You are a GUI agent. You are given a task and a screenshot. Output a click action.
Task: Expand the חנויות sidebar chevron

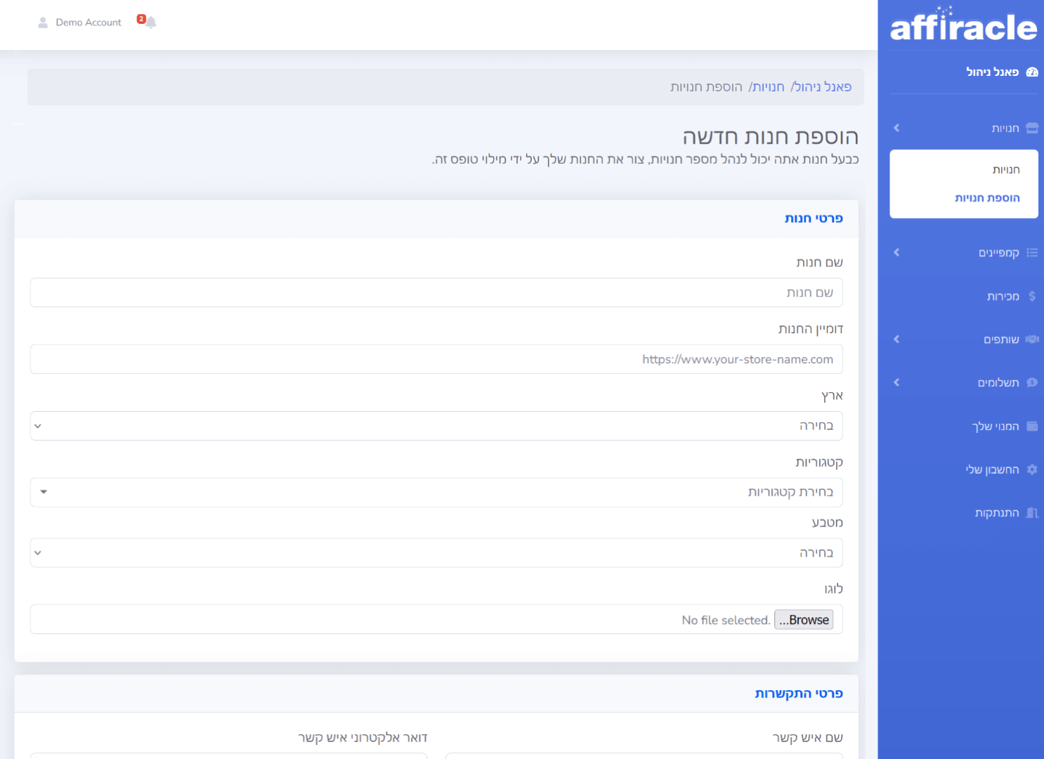click(x=896, y=127)
